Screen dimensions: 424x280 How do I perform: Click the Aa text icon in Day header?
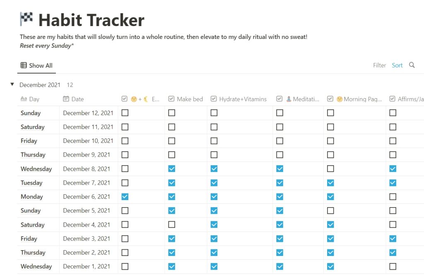(24, 99)
